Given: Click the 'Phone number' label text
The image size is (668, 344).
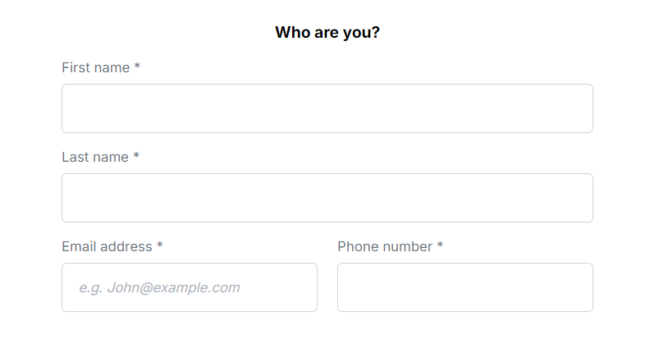Looking at the screenshot, I should tap(385, 246).
